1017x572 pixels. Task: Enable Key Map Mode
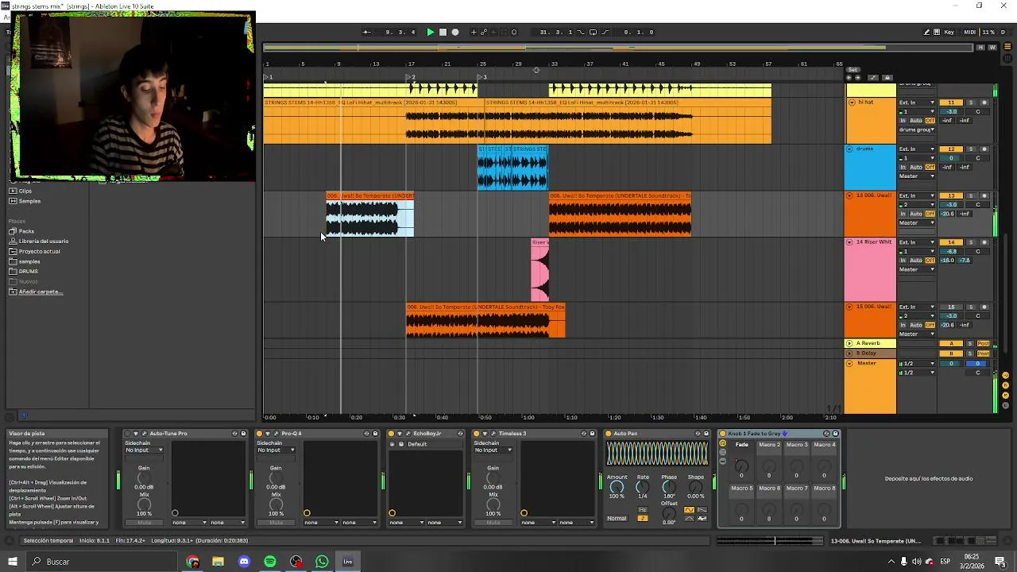[949, 33]
